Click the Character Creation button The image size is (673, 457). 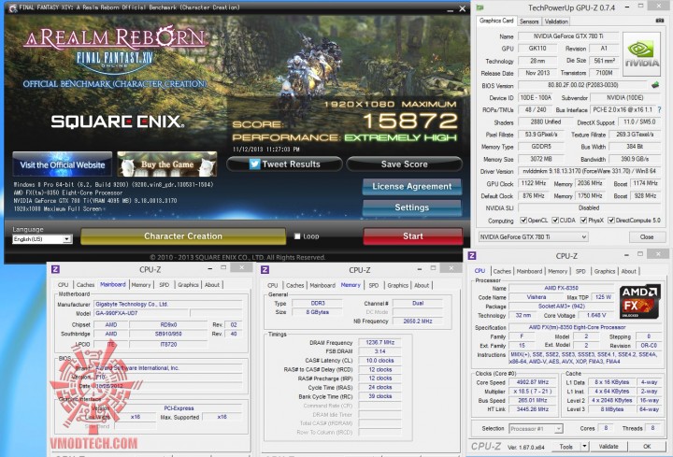coord(183,236)
